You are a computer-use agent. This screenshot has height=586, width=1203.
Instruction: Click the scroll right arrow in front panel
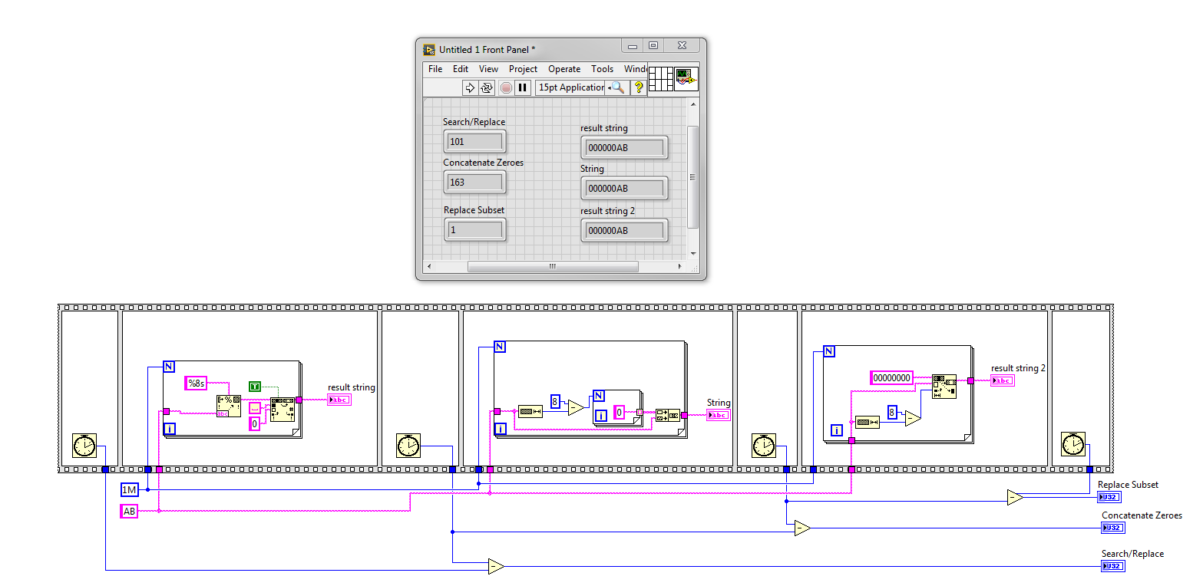[x=679, y=266]
